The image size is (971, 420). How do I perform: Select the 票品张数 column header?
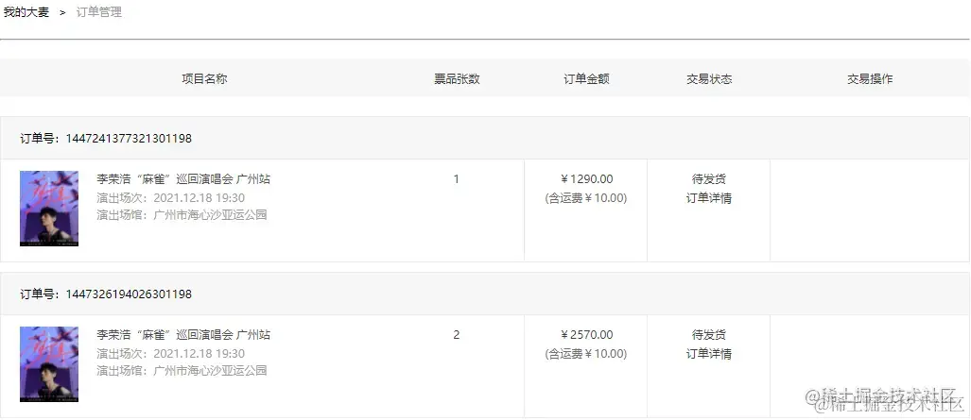click(457, 79)
